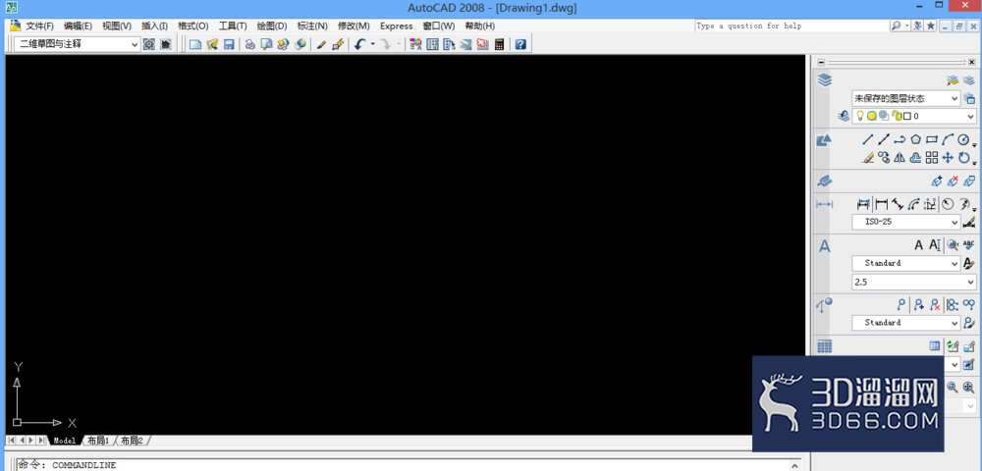Select the Move tool in dashboard

[949, 158]
